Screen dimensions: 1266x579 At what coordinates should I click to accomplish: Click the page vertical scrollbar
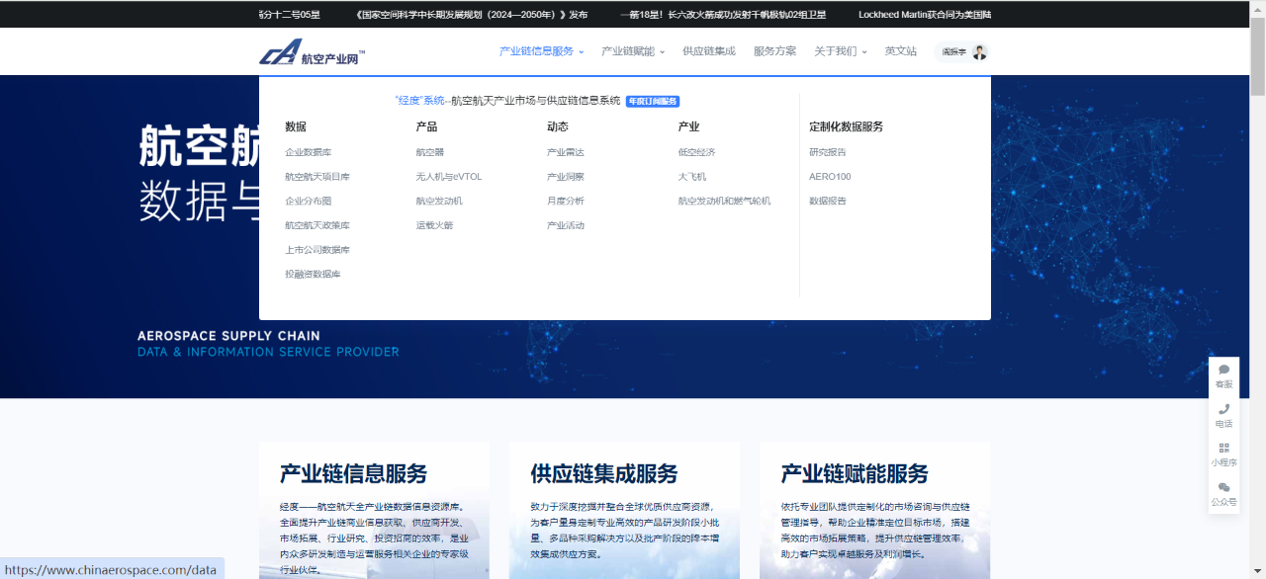click(x=1257, y=296)
